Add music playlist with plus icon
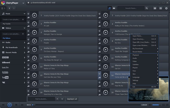Image resolution: width=170 pixels, height=108 pixels. 23,19
